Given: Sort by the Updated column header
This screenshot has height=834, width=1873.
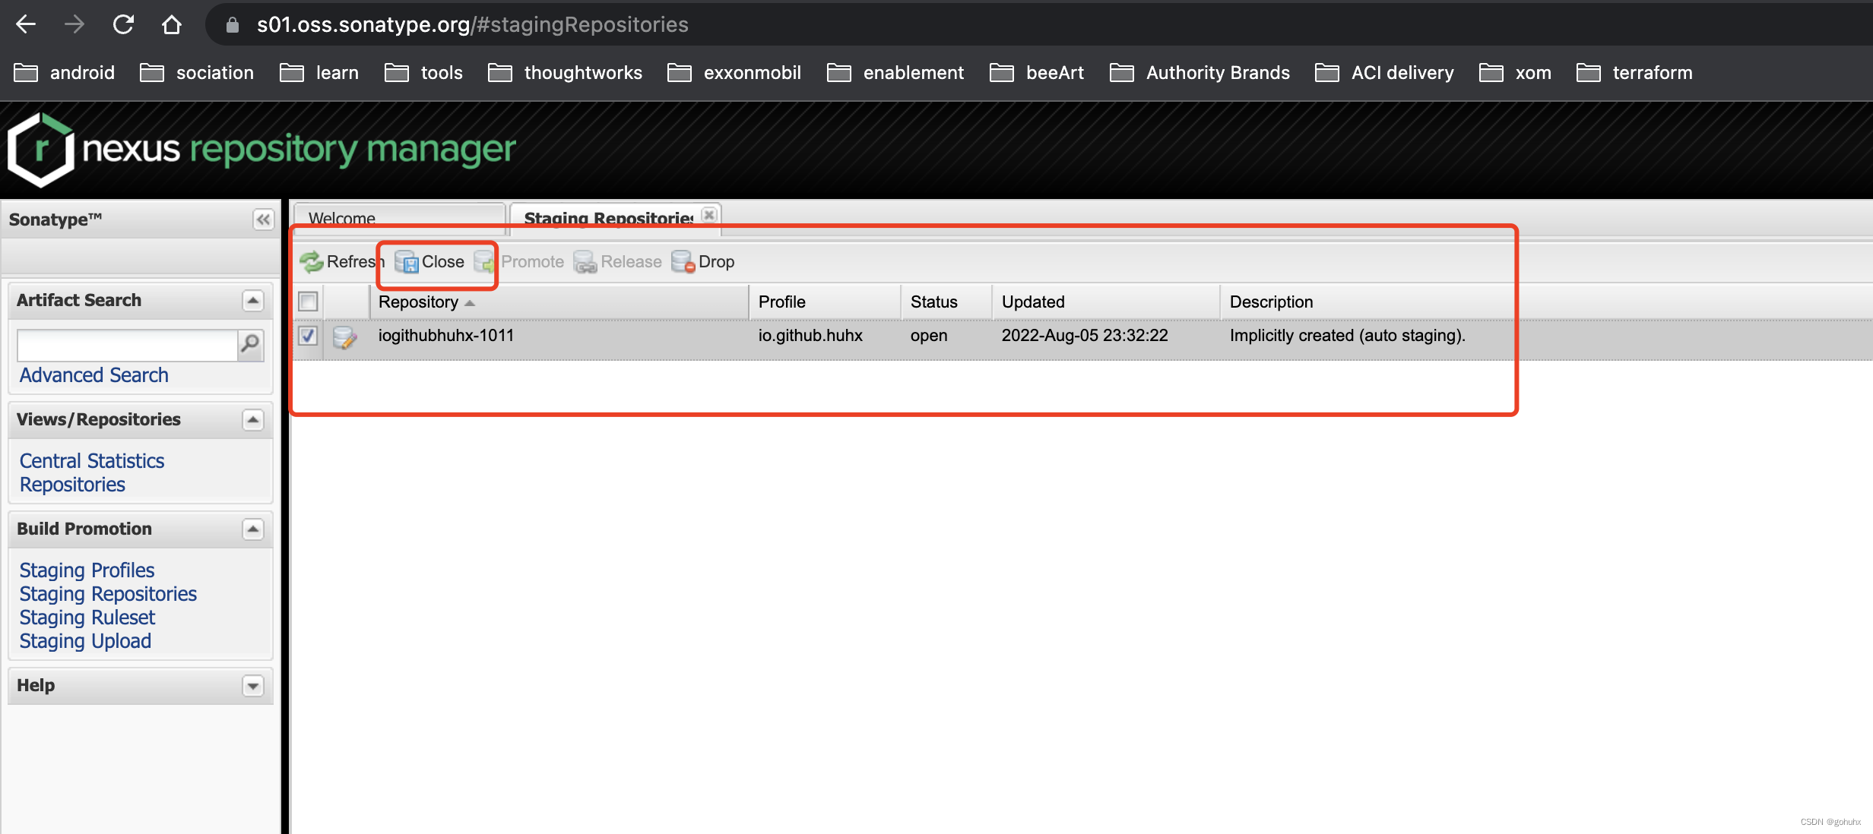Looking at the screenshot, I should [1106, 302].
